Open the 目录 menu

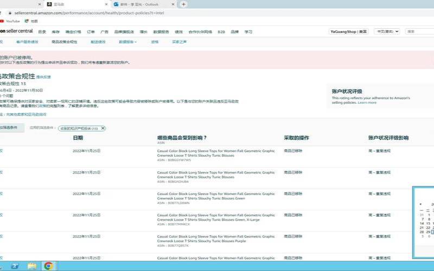(42, 32)
